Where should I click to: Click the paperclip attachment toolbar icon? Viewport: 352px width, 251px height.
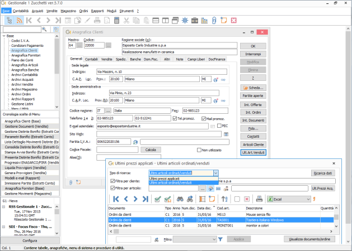pos(214,21)
